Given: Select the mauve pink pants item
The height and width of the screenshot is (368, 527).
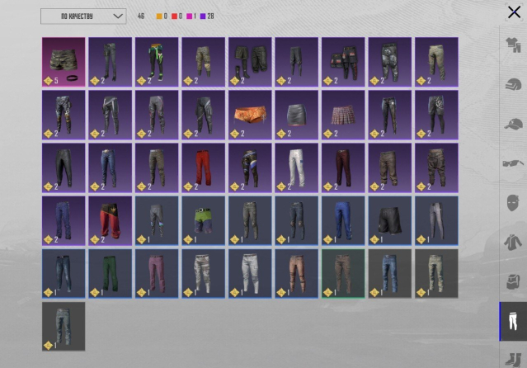Looking at the screenshot, I should click(x=157, y=273).
